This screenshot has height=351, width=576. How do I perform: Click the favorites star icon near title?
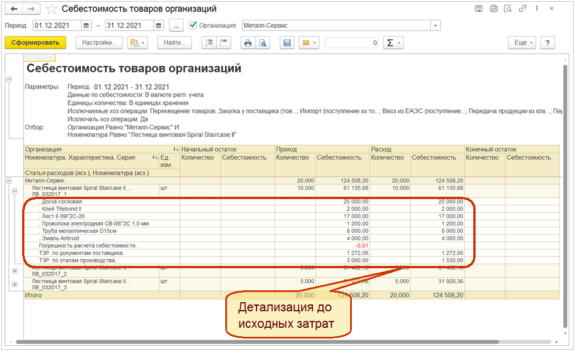coord(52,9)
